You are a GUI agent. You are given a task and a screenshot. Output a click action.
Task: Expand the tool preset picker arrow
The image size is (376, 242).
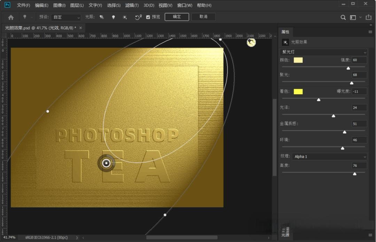point(32,17)
